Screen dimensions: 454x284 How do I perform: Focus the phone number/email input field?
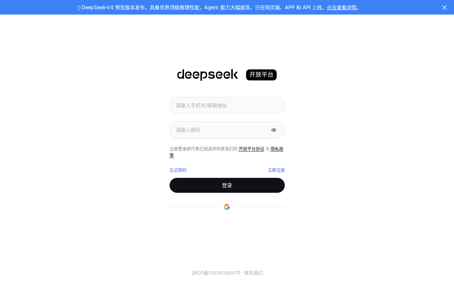[x=227, y=105]
